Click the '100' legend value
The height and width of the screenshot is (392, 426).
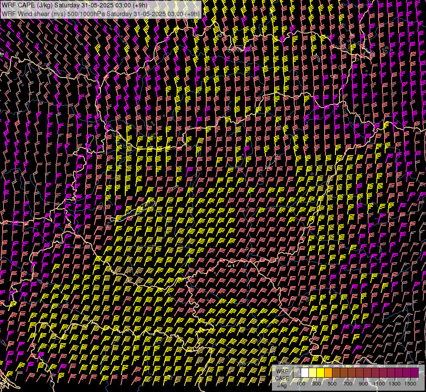(x=301, y=384)
